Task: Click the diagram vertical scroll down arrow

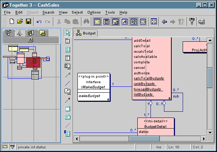Action: pos(210,133)
